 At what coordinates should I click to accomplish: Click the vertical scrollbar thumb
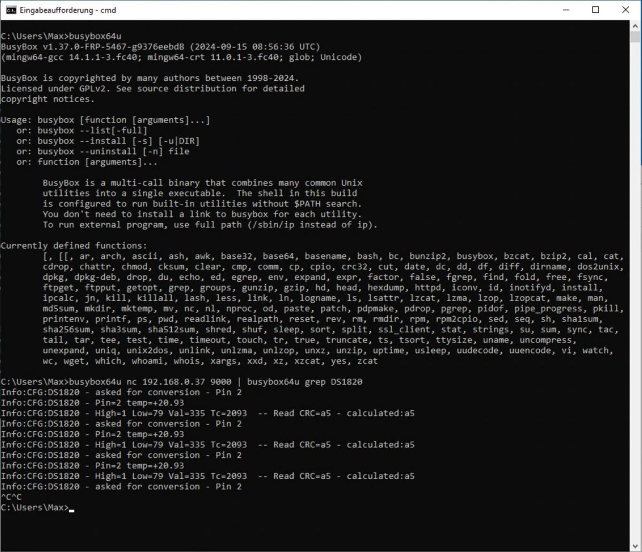[635, 37]
